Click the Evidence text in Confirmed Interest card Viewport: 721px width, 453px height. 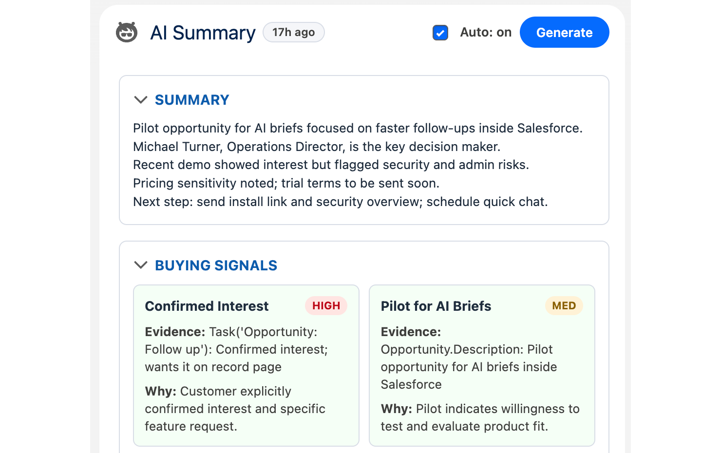coord(236,349)
